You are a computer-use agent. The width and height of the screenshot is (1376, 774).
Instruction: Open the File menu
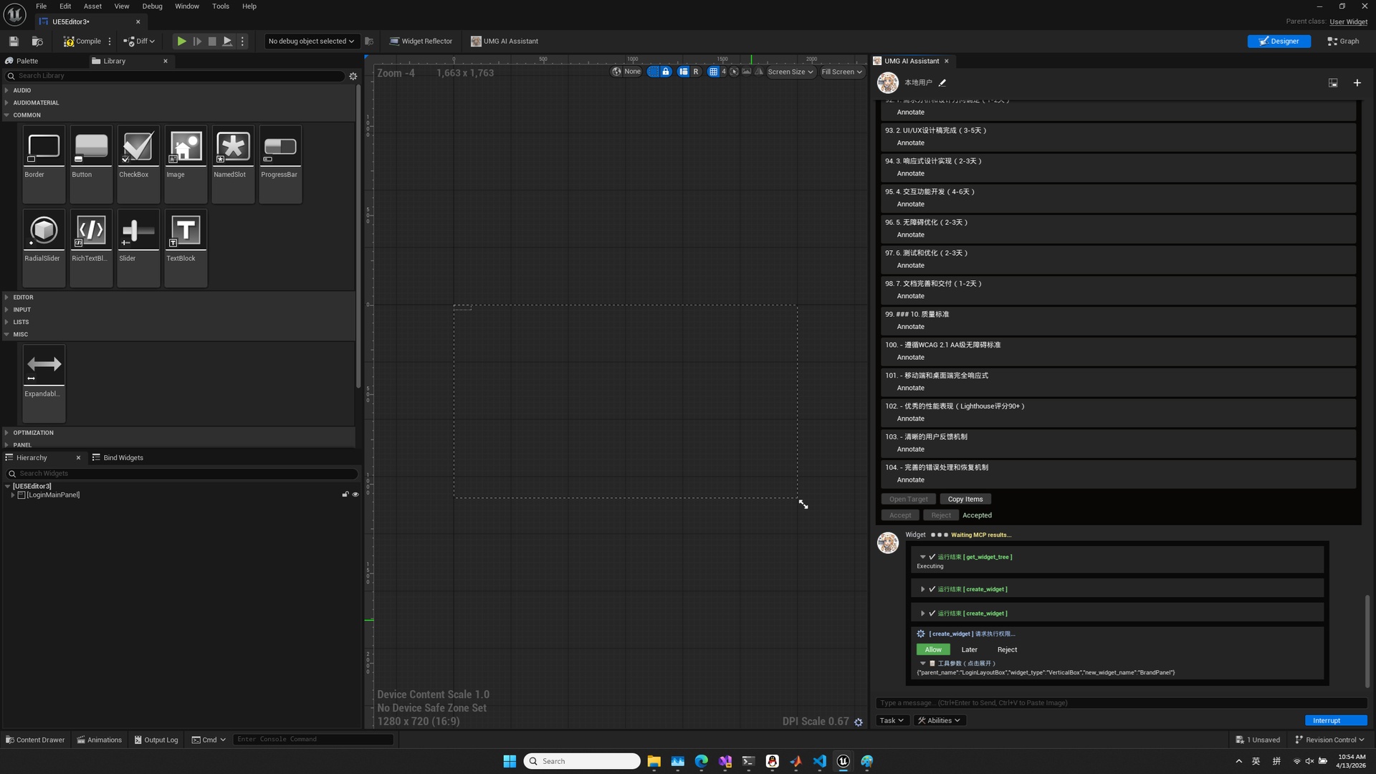pyautogui.click(x=42, y=6)
